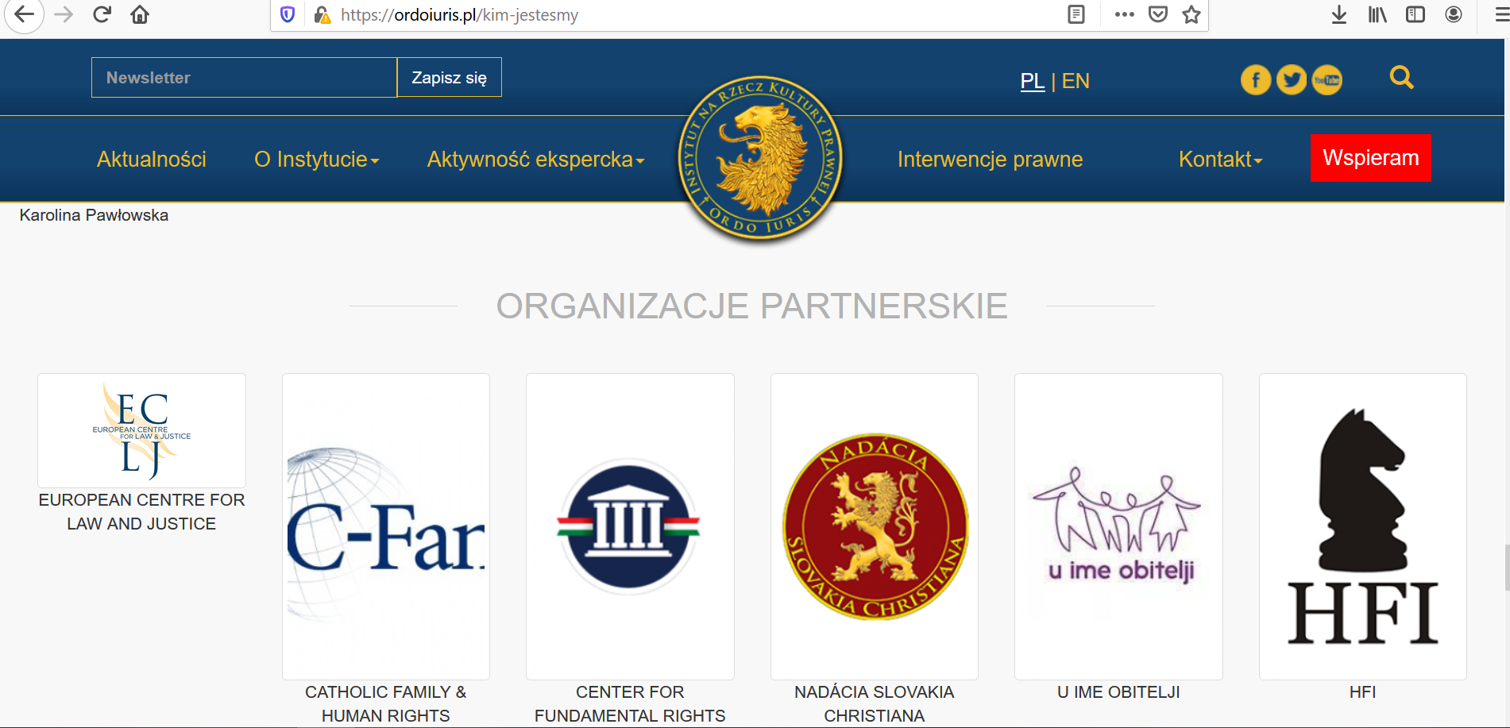Screen dimensions: 1510x728
Task: Open Center for Fundamental Rights logo
Action: (x=630, y=526)
